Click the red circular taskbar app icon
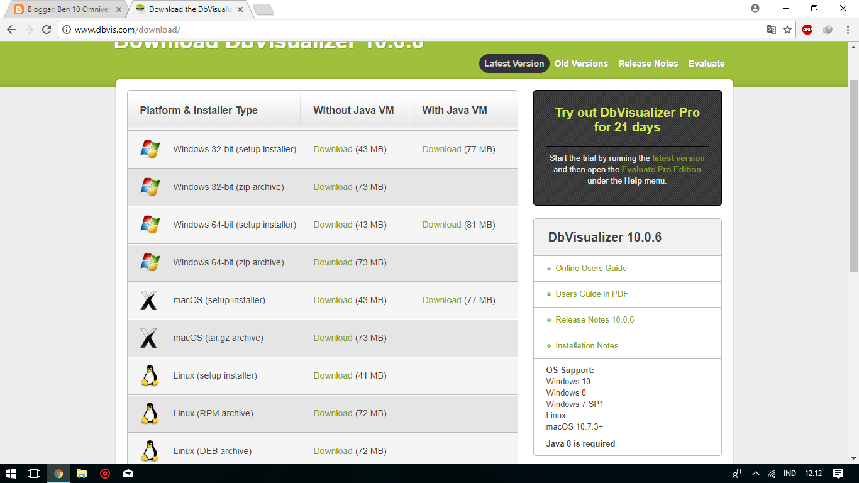This screenshot has height=483, width=859. coord(105,474)
